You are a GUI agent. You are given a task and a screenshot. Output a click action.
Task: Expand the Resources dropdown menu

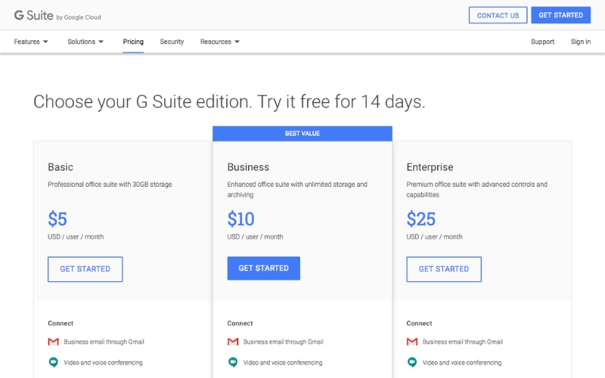point(219,42)
